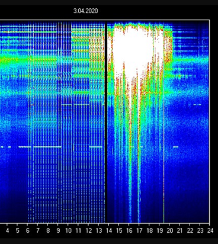Click hour 13 on the time axis

(x=98, y=230)
